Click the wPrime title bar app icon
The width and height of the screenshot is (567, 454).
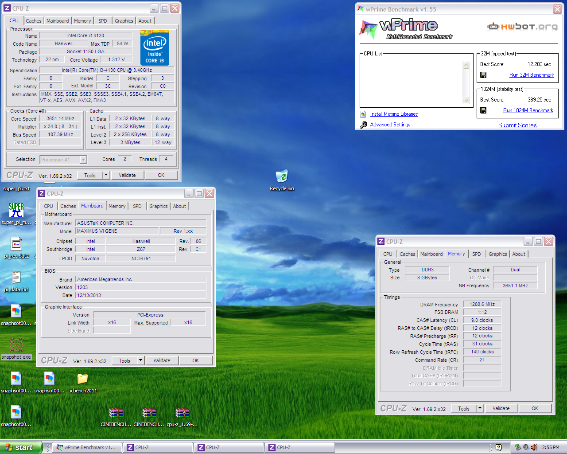click(361, 9)
